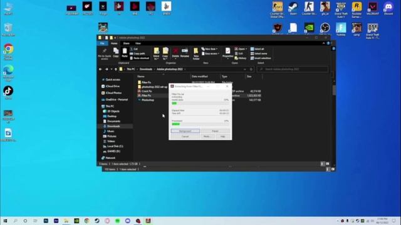The height and width of the screenshot is (225, 401).
Task: Click Select none in the ribbon
Action: click(x=259, y=54)
